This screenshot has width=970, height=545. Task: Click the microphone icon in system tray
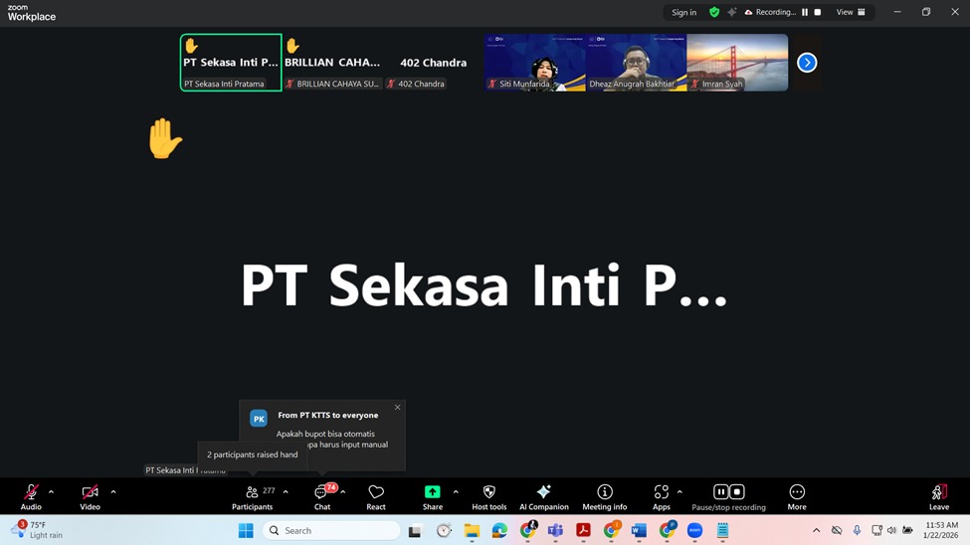(857, 531)
